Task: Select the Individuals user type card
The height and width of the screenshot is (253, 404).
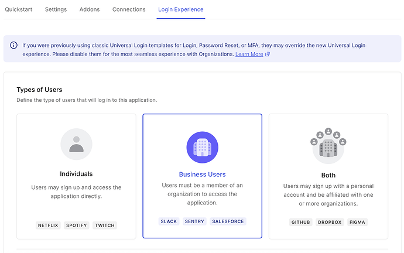Action: click(x=76, y=176)
